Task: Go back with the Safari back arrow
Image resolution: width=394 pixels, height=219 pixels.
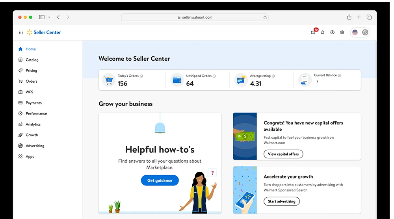Action: tap(58, 17)
